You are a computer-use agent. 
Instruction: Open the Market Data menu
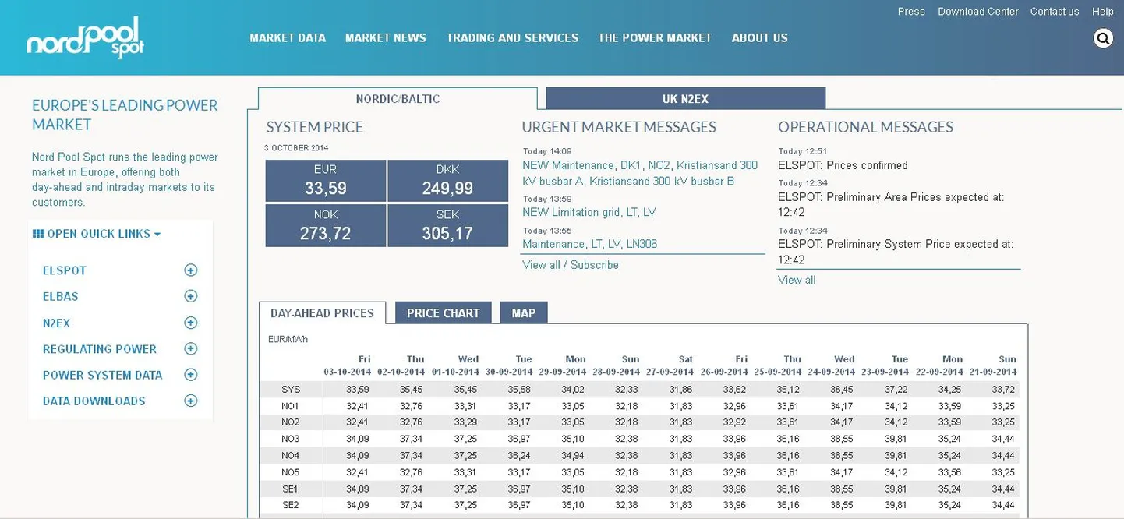(x=288, y=37)
